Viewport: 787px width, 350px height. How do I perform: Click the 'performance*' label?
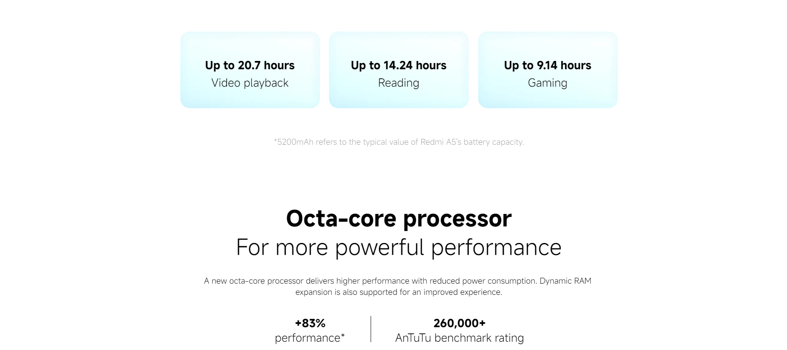tap(310, 338)
